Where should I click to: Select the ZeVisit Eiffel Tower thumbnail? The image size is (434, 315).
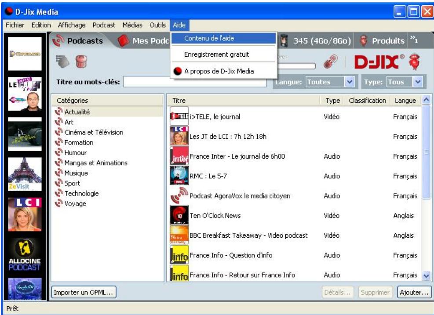(x=25, y=174)
